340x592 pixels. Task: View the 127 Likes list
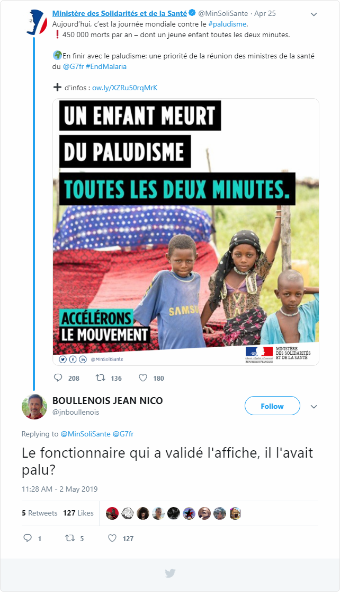(x=78, y=513)
